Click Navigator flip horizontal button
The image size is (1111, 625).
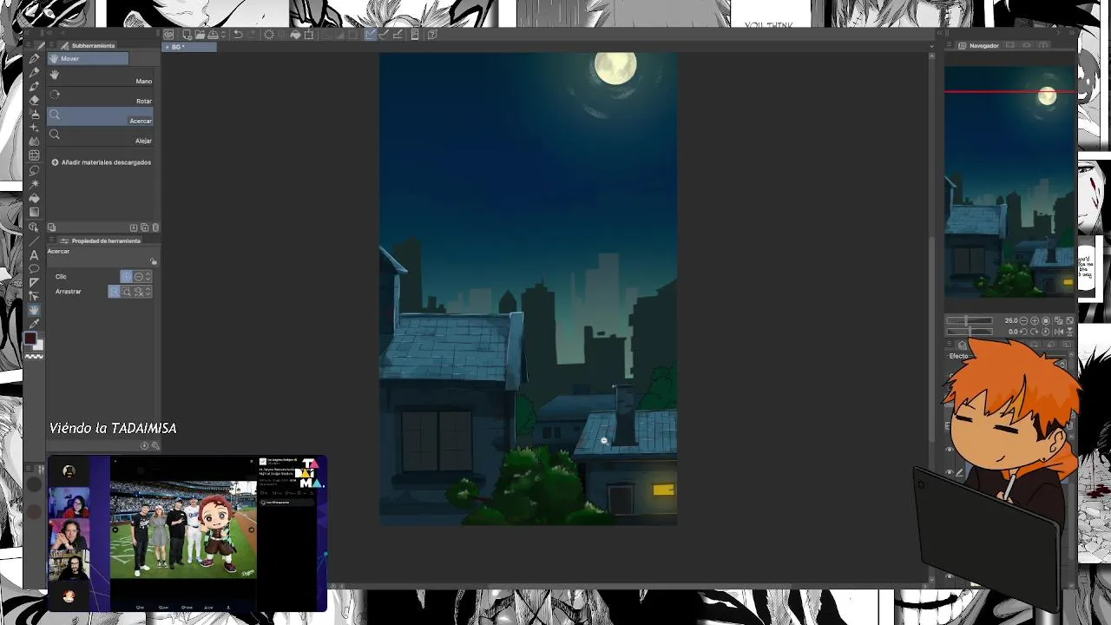(x=1058, y=332)
